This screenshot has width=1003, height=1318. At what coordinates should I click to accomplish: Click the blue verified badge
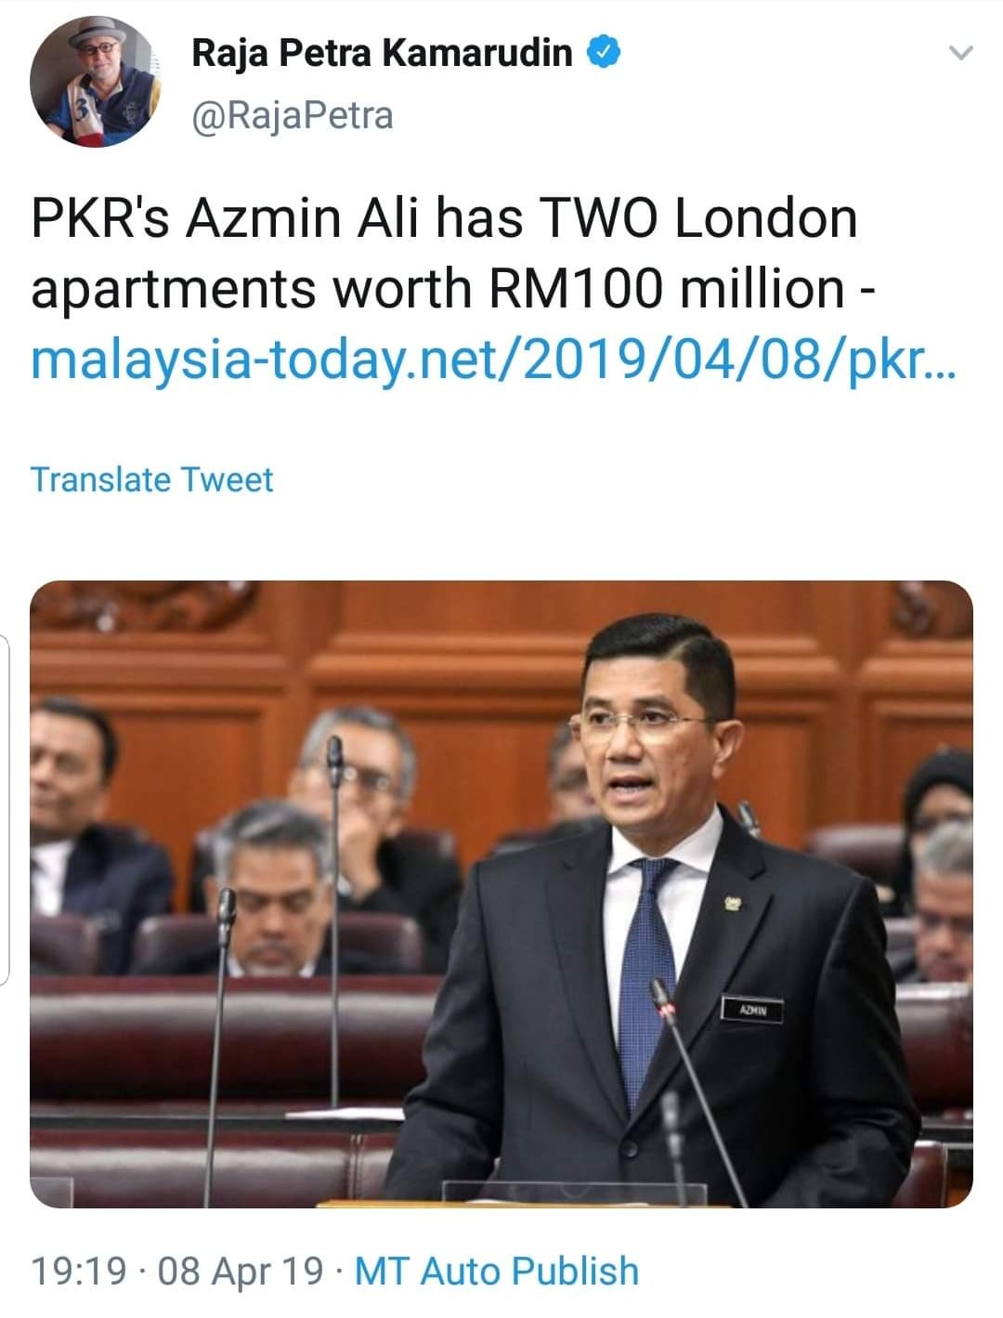[x=604, y=53]
